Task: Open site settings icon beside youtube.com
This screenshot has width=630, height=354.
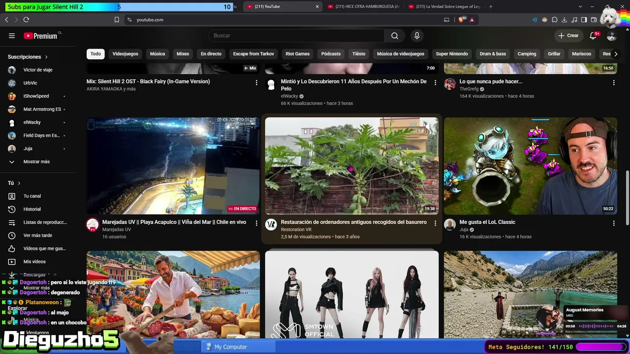Action: click(x=129, y=20)
